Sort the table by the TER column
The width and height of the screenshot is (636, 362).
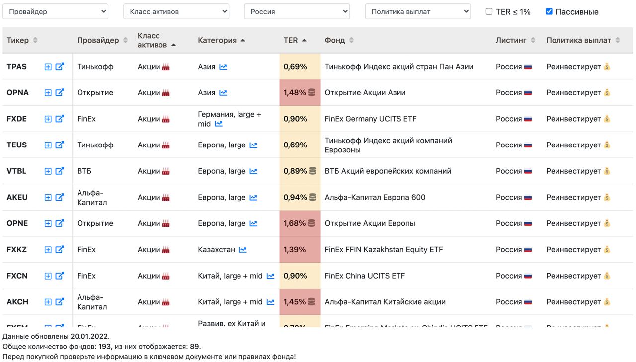(295, 40)
